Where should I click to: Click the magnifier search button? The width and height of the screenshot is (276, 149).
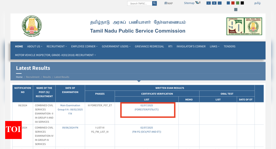click(154, 3)
